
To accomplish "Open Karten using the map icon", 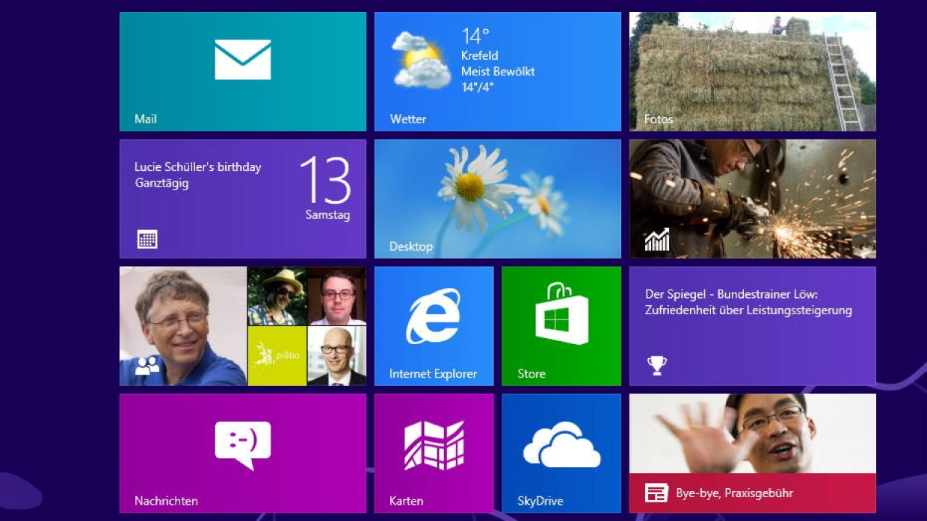I will pyautogui.click(x=434, y=446).
